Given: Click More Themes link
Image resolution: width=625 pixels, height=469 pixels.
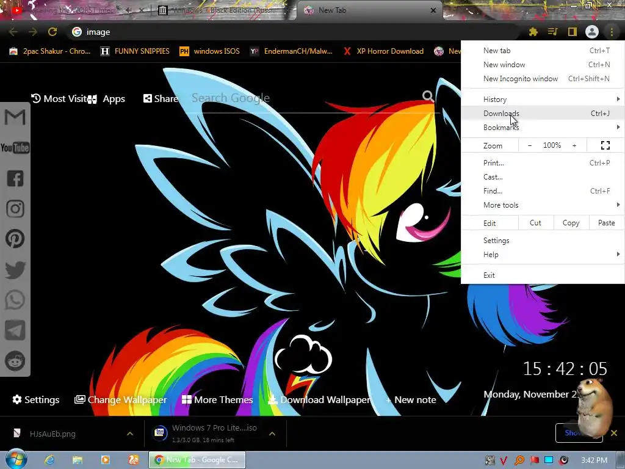Looking at the screenshot, I should click(x=217, y=399).
